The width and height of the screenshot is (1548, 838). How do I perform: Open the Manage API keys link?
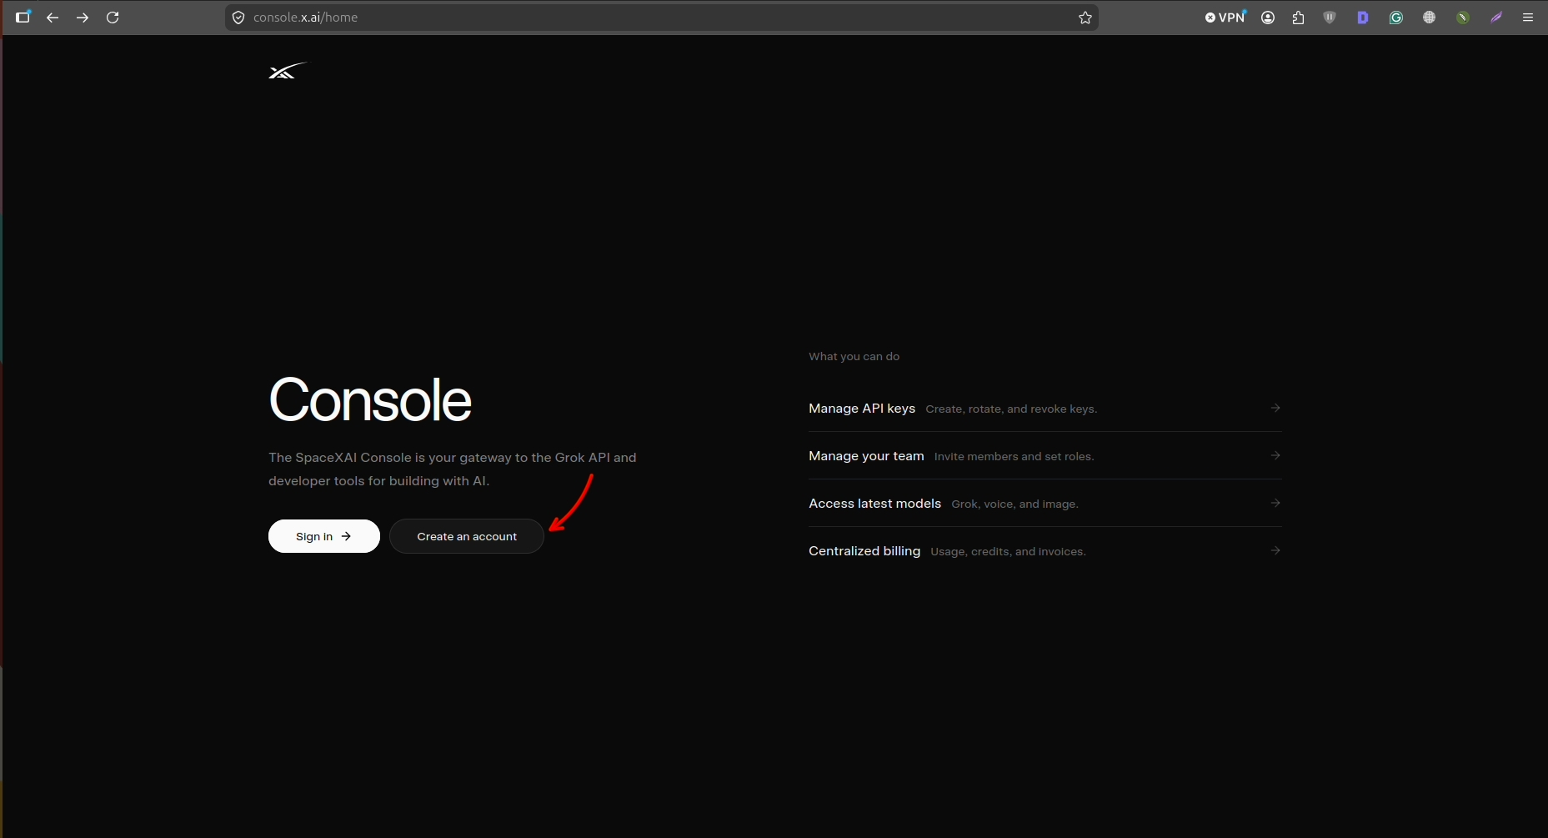[x=862, y=409]
